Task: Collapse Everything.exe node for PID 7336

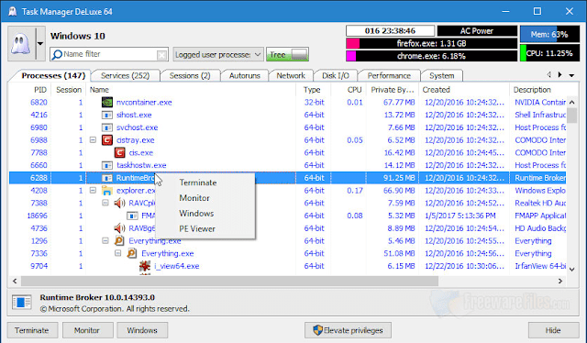Action: point(118,253)
